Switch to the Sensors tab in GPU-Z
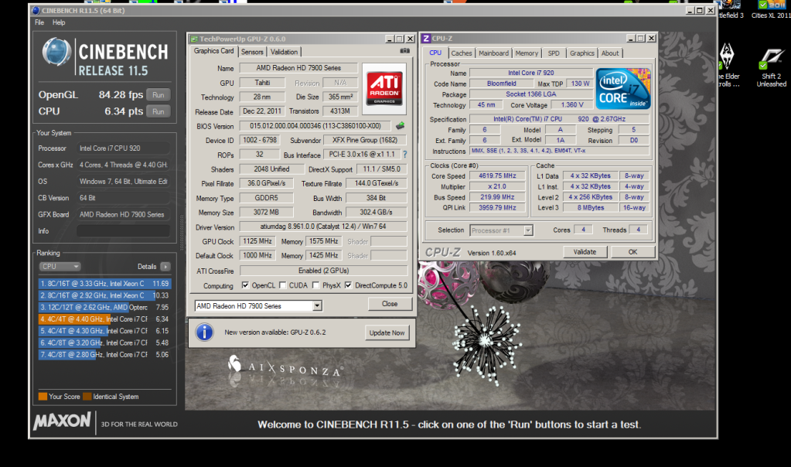791x467 pixels. coord(252,52)
